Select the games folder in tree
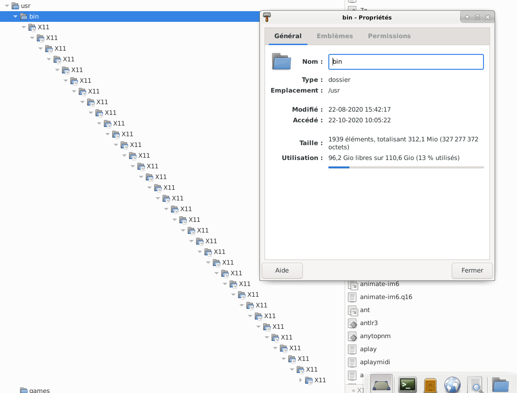This screenshot has width=517, height=393. tap(39, 390)
